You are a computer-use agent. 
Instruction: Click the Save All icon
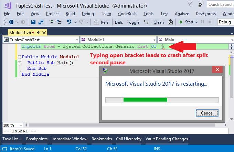41,22
